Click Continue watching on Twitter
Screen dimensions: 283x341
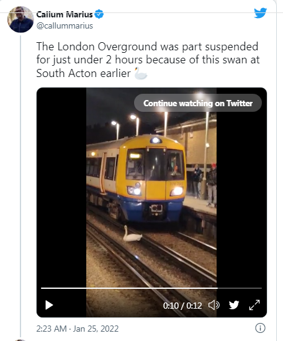(198, 103)
